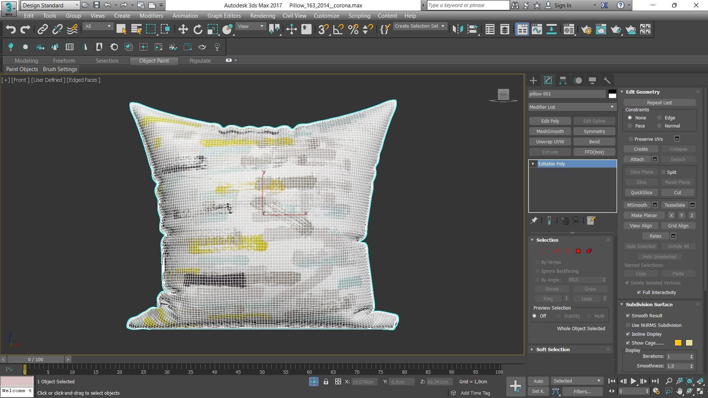Click Remove modifier trash icon
Image resolution: width=708 pixels, height=398 pixels.
click(x=576, y=220)
